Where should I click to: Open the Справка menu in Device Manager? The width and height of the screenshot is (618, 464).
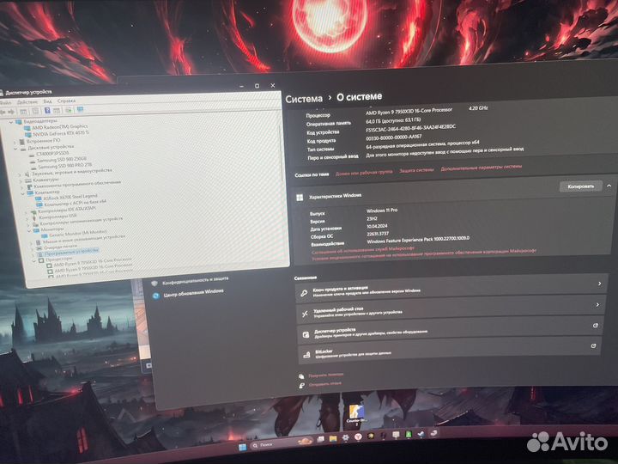[66, 101]
